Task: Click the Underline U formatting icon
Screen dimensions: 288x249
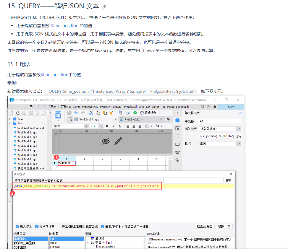Action: tap(120, 126)
